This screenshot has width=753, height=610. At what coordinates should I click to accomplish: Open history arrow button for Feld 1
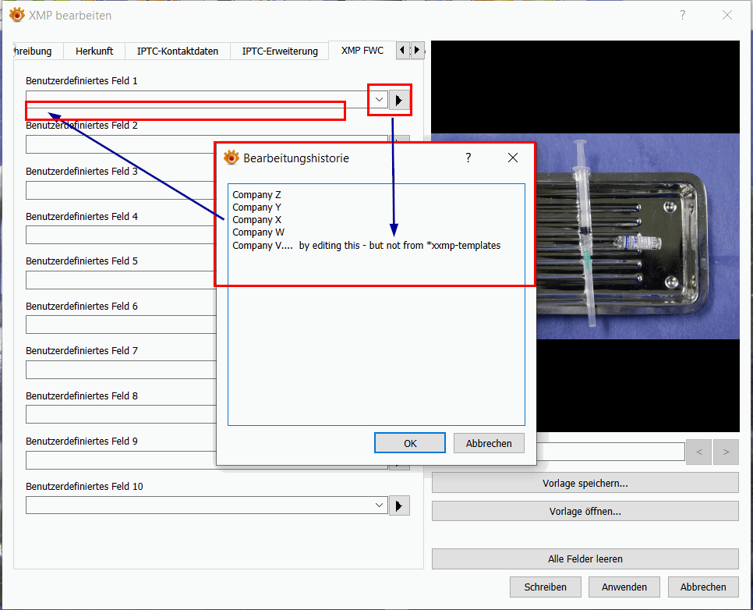(399, 100)
